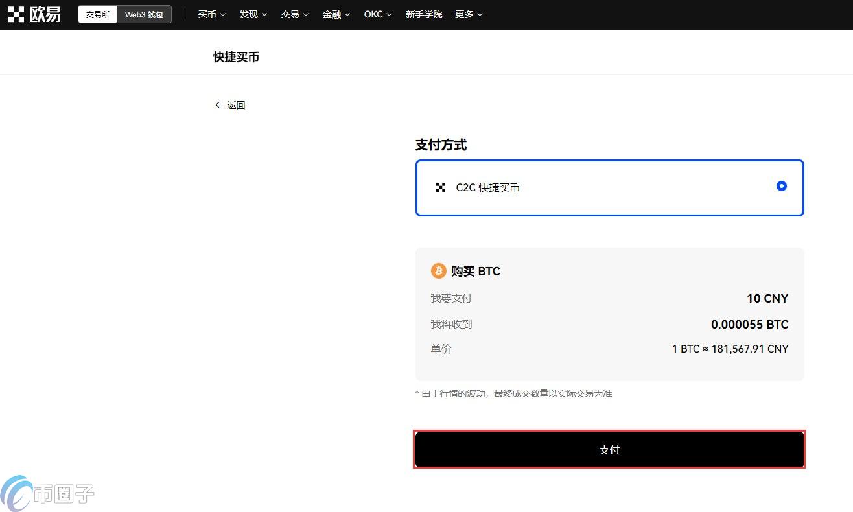Click the market fluctuation disclaimer note

click(x=513, y=393)
